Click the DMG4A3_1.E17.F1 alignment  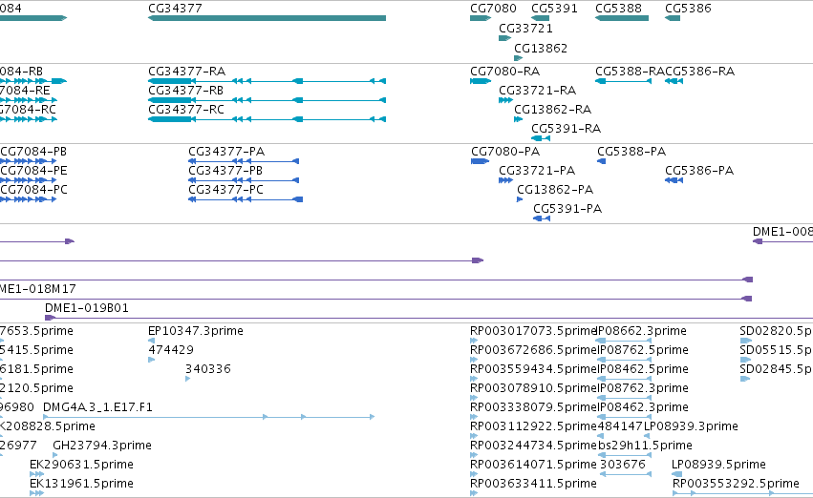coord(209,417)
